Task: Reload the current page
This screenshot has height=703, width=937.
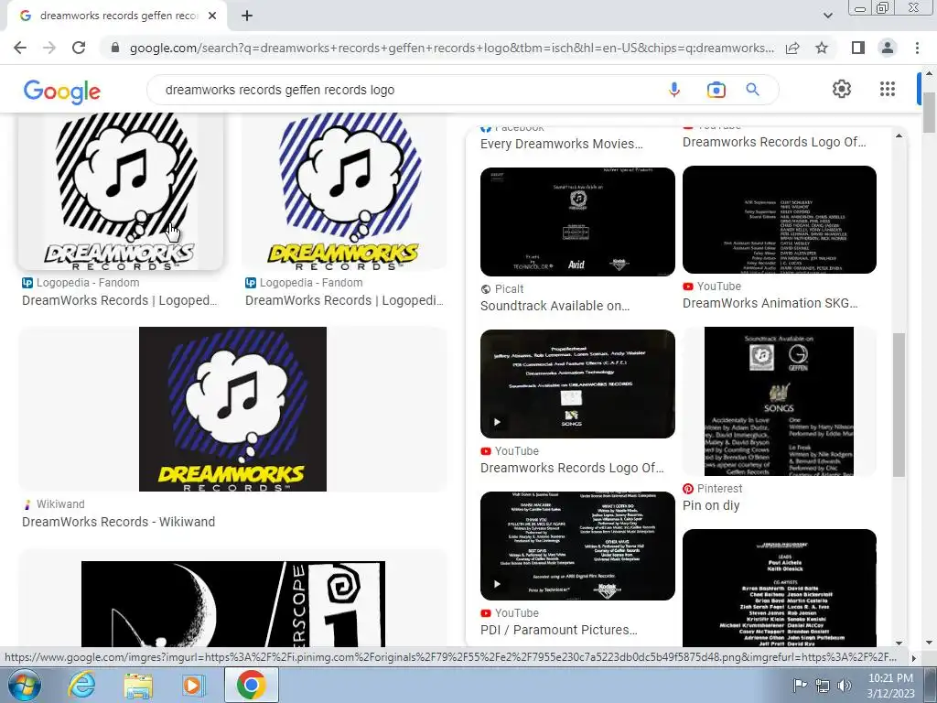Action: [x=79, y=48]
